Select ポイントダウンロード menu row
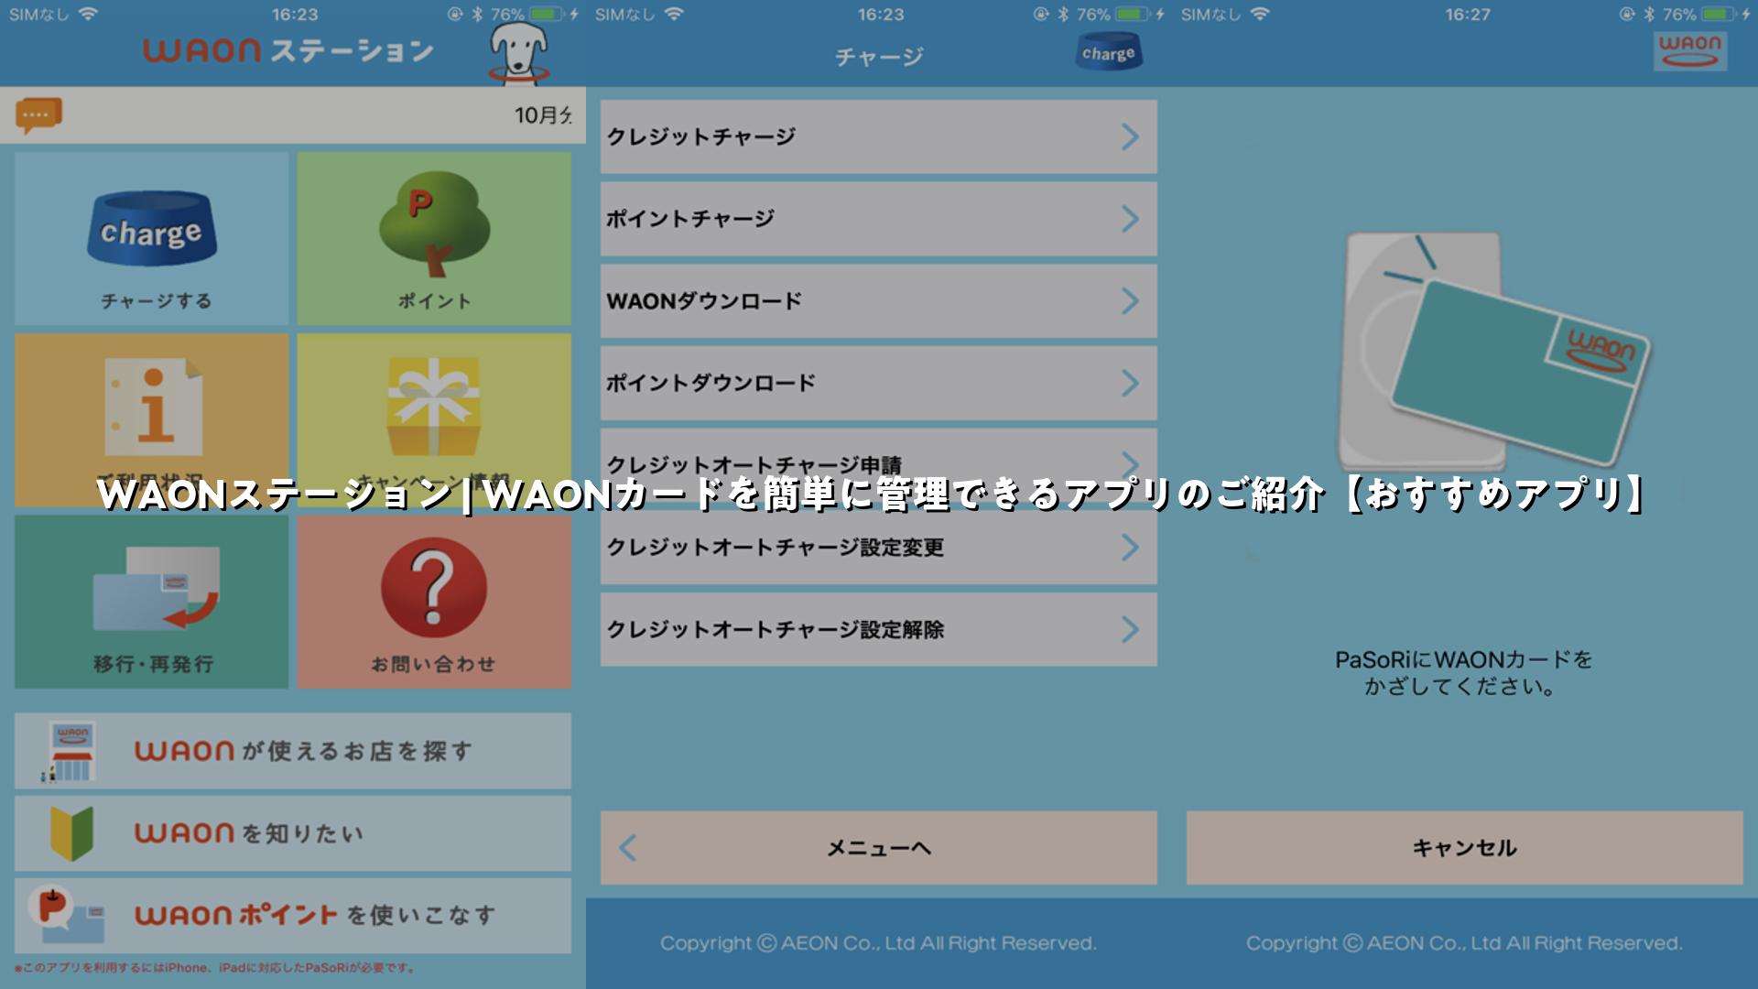 (879, 383)
